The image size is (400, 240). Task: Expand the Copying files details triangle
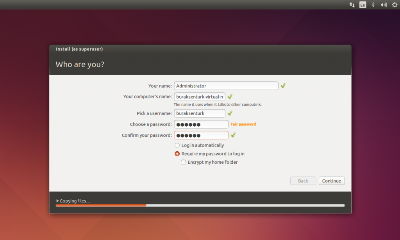57,201
